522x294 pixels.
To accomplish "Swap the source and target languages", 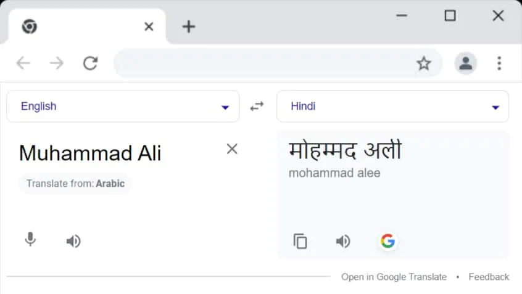I will click(257, 106).
